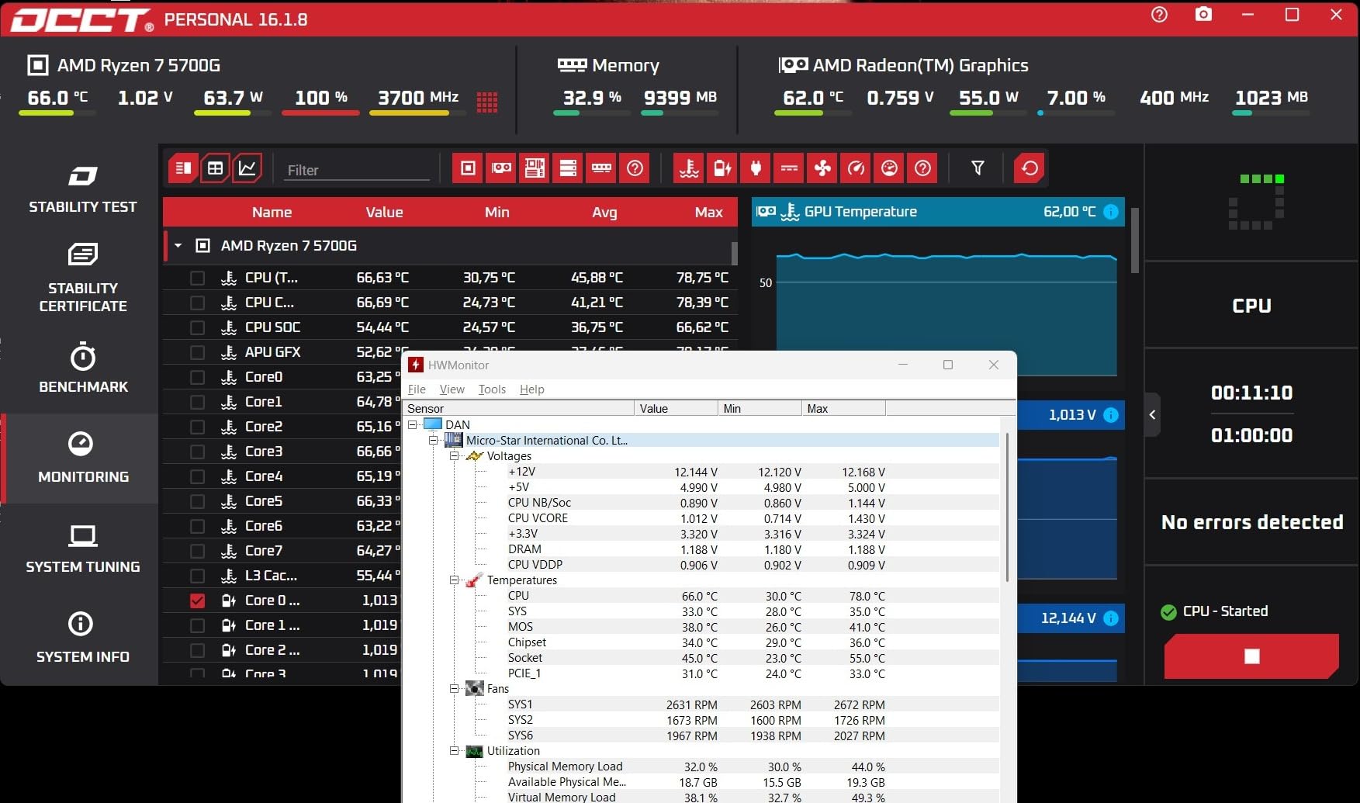Open the File menu in HWMonitor
This screenshot has height=803, width=1360.
point(417,389)
